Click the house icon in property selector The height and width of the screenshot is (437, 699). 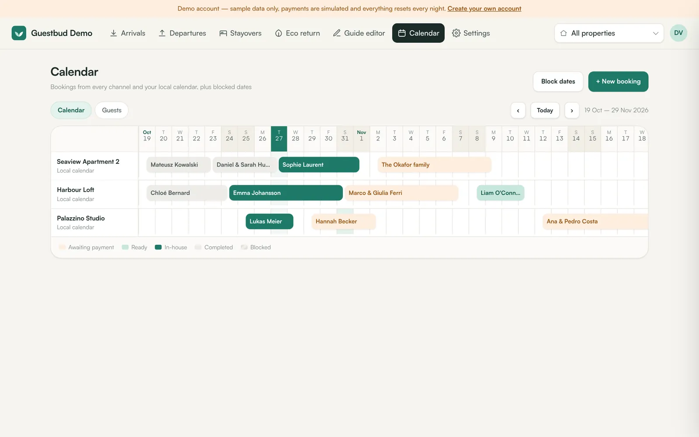[564, 33]
